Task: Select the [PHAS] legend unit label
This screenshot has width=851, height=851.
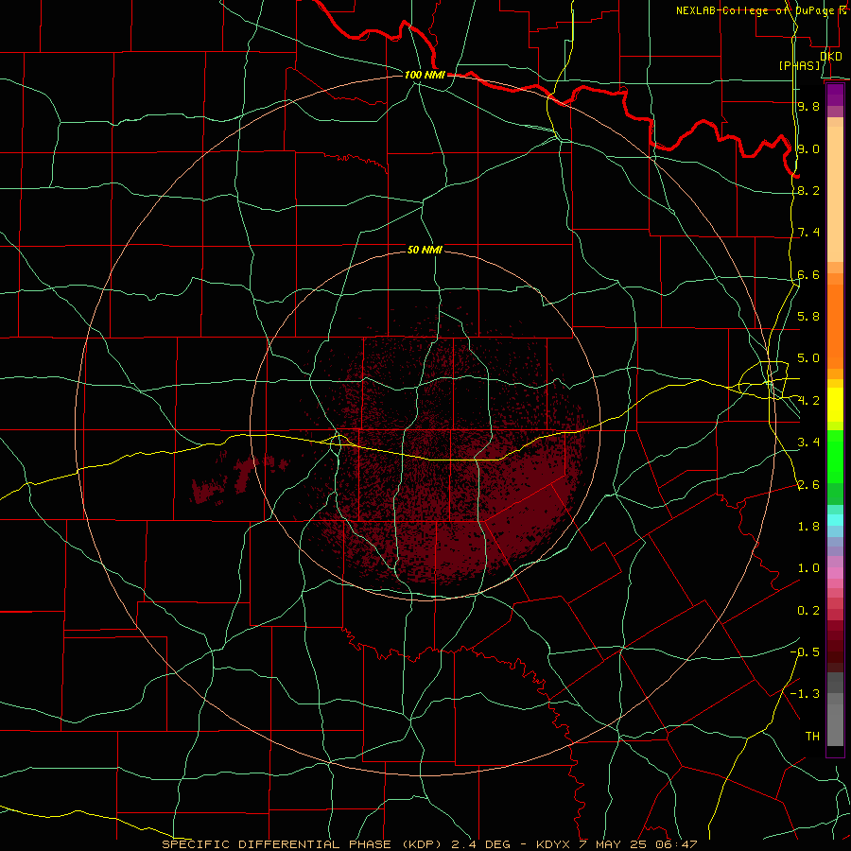Action: [799, 65]
